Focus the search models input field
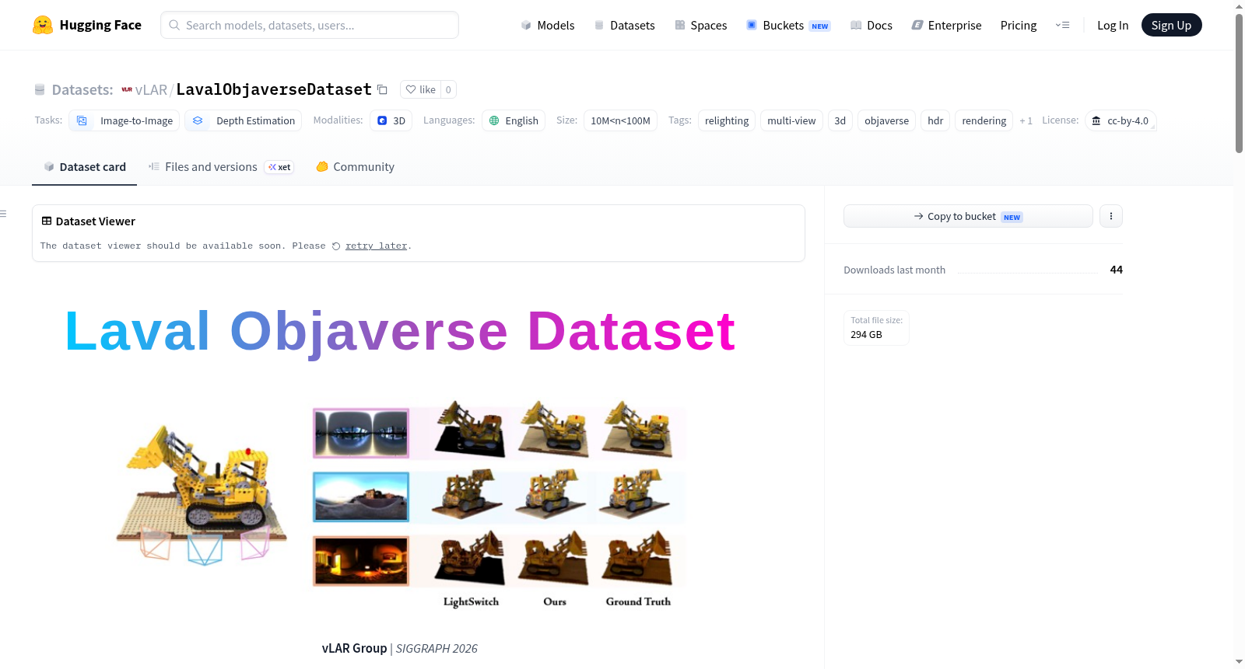 [x=310, y=25]
